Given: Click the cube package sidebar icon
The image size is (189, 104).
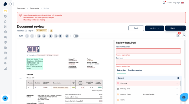Looking at the screenshot, I should [x=5, y=32].
